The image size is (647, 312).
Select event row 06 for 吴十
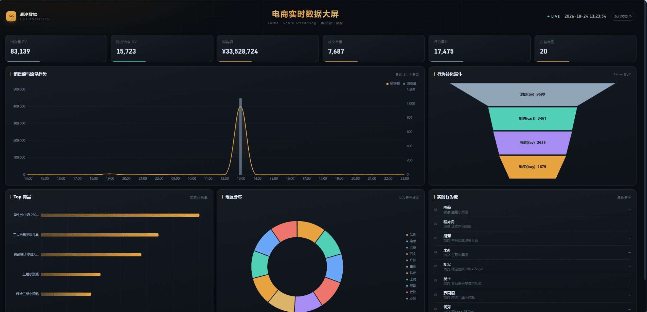pyautogui.click(x=533, y=281)
